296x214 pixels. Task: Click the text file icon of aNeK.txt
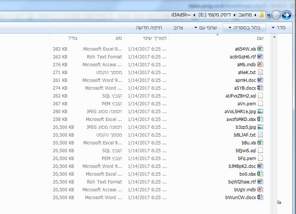pyautogui.click(x=260, y=72)
